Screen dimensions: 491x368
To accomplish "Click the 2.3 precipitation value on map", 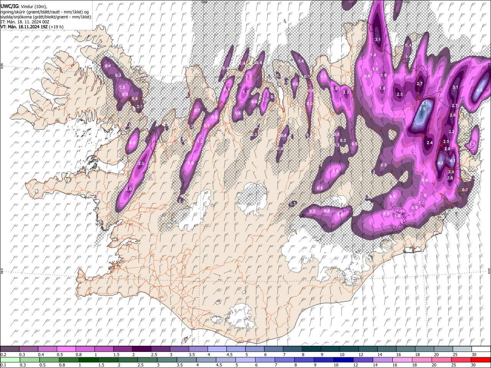I will (x=346, y=92).
